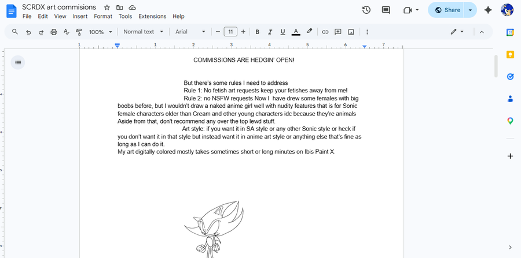Open the Normal text style dropdown
The image size is (521, 258).
coord(143,32)
